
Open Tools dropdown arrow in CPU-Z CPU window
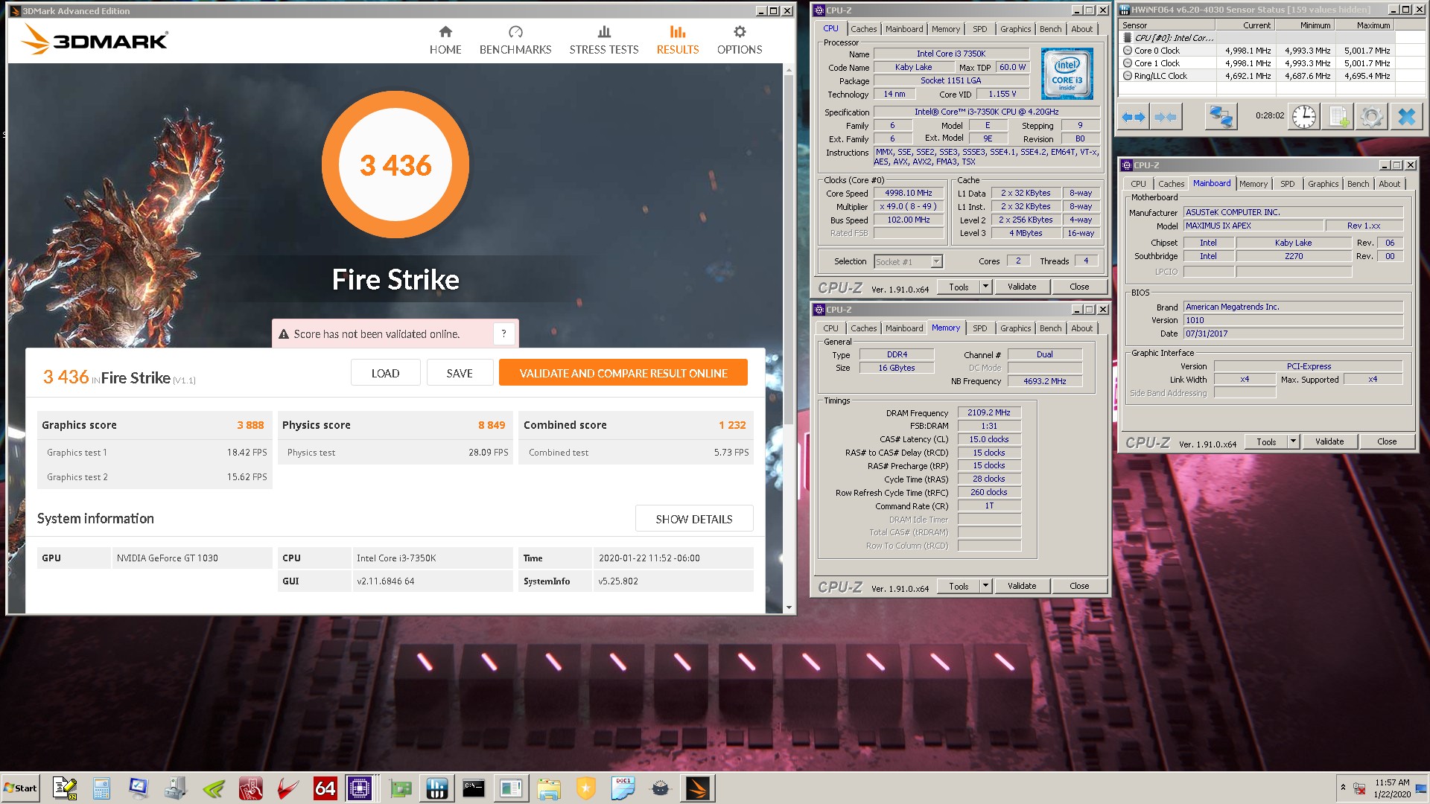tap(985, 287)
